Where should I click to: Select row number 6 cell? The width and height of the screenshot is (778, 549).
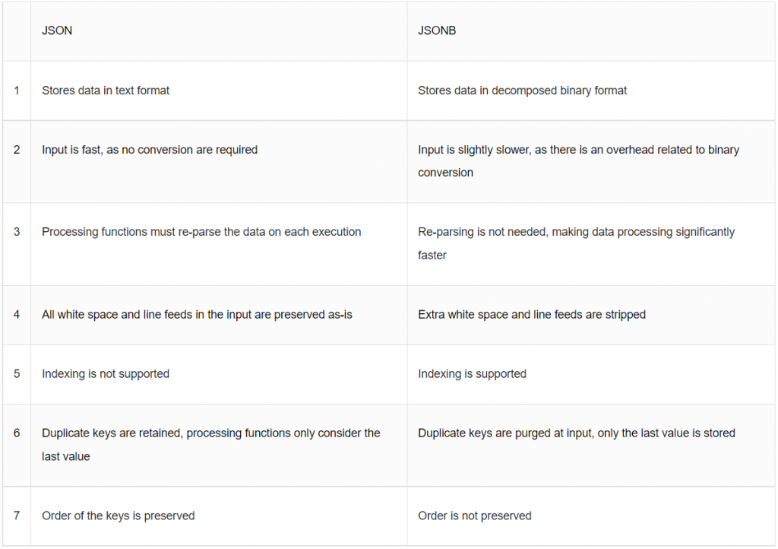[x=17, y=433]
